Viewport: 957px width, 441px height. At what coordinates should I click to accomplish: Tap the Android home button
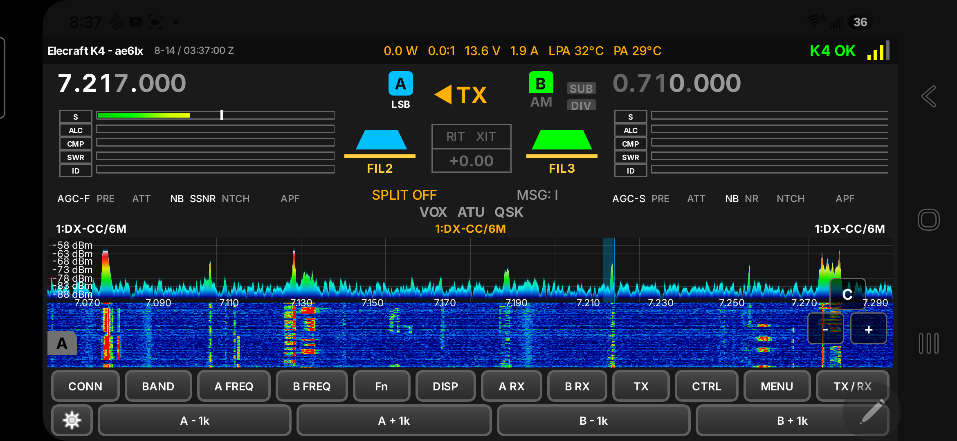929,220
